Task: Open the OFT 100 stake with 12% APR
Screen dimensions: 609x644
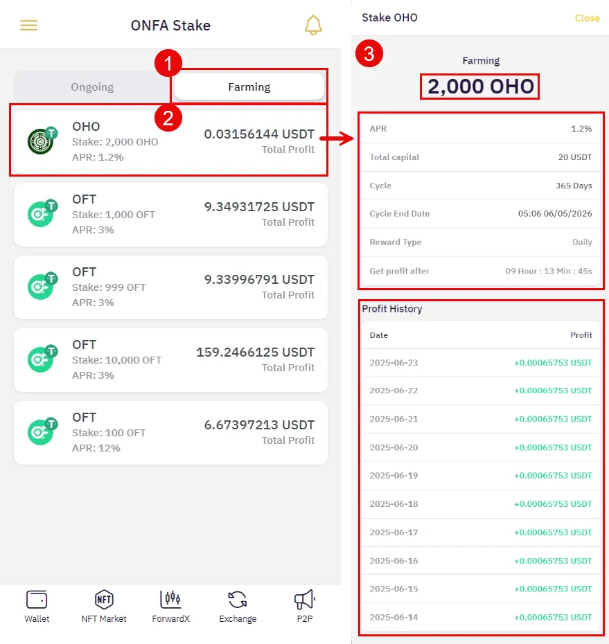Action: (170, 433)
